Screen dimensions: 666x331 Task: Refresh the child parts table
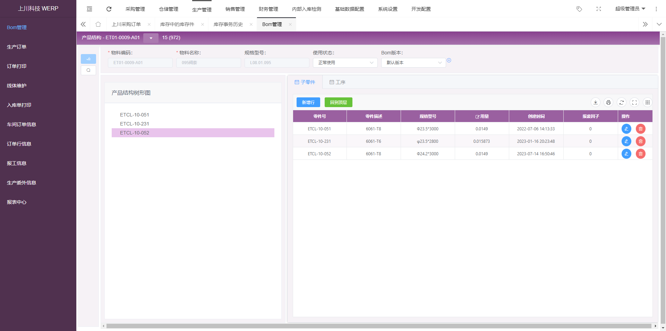[622, 102]
